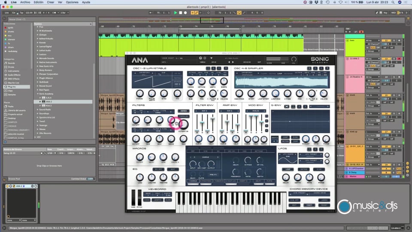Toggle the MIDI map mode switch
412x232 pixels.
394,12
